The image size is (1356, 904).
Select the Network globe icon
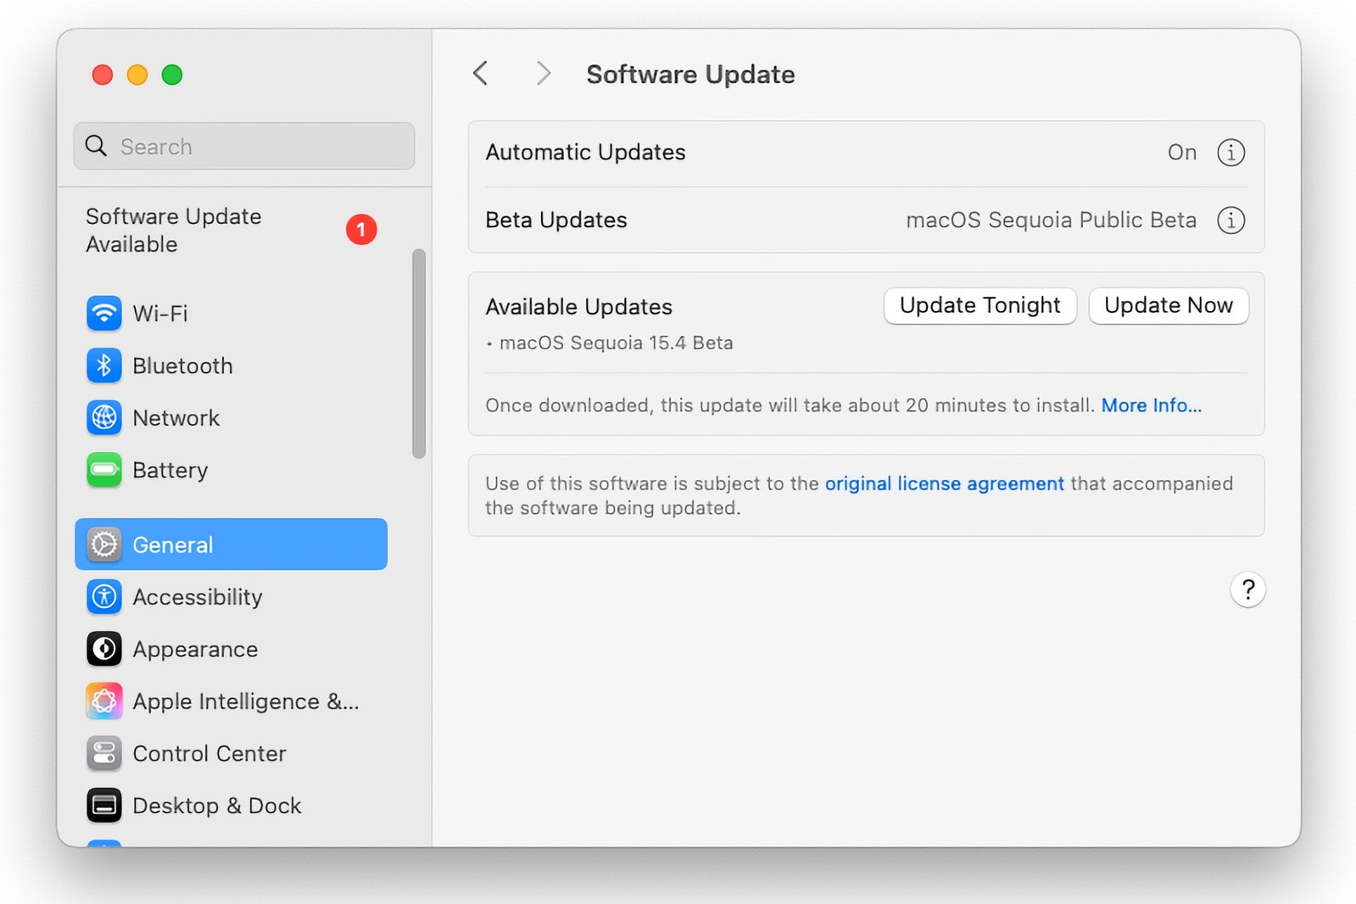103,418
